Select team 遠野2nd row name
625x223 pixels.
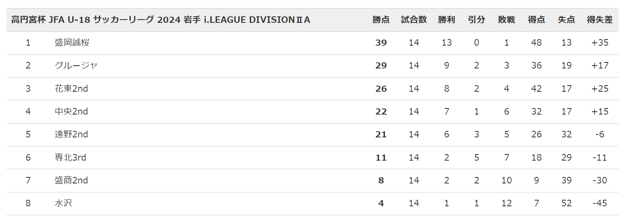(x=71, y=134)
